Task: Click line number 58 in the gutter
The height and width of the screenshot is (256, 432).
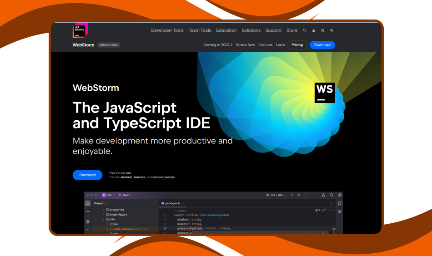Action: [165, 228]
